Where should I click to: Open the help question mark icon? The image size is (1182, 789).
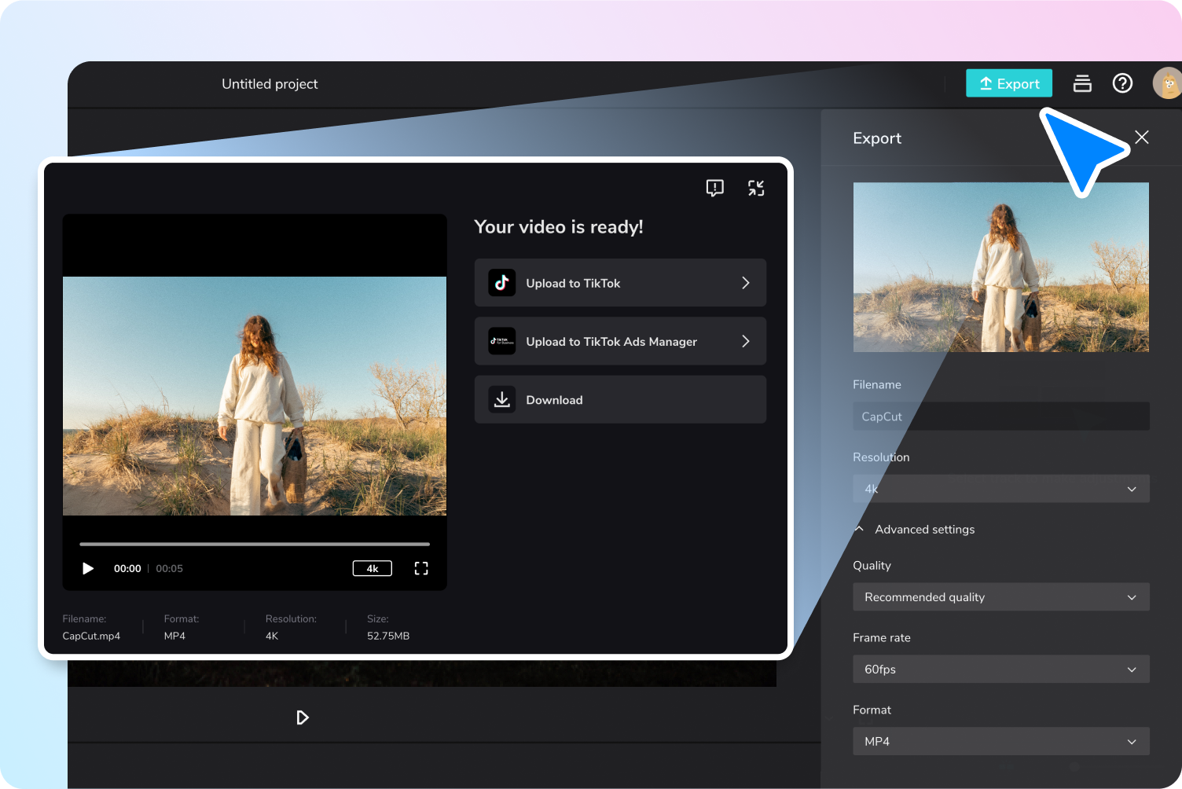pyautogui.click(x=1122, y=83)
